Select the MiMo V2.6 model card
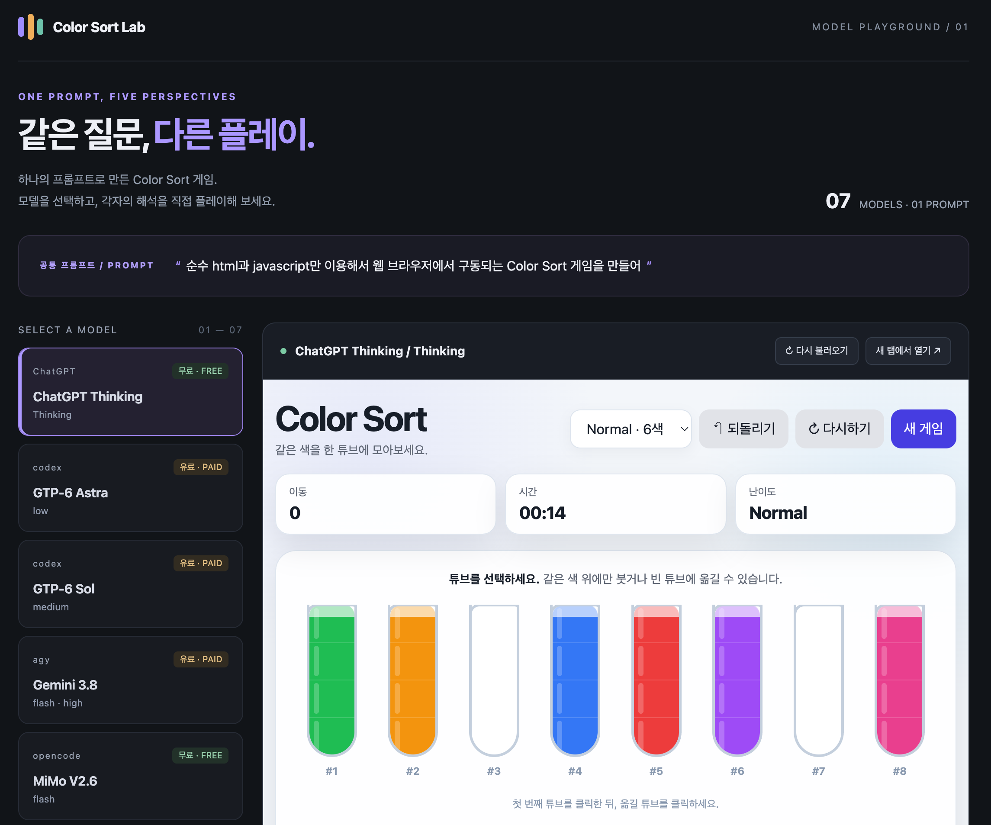Screen dimensions: 991x825 131,776
